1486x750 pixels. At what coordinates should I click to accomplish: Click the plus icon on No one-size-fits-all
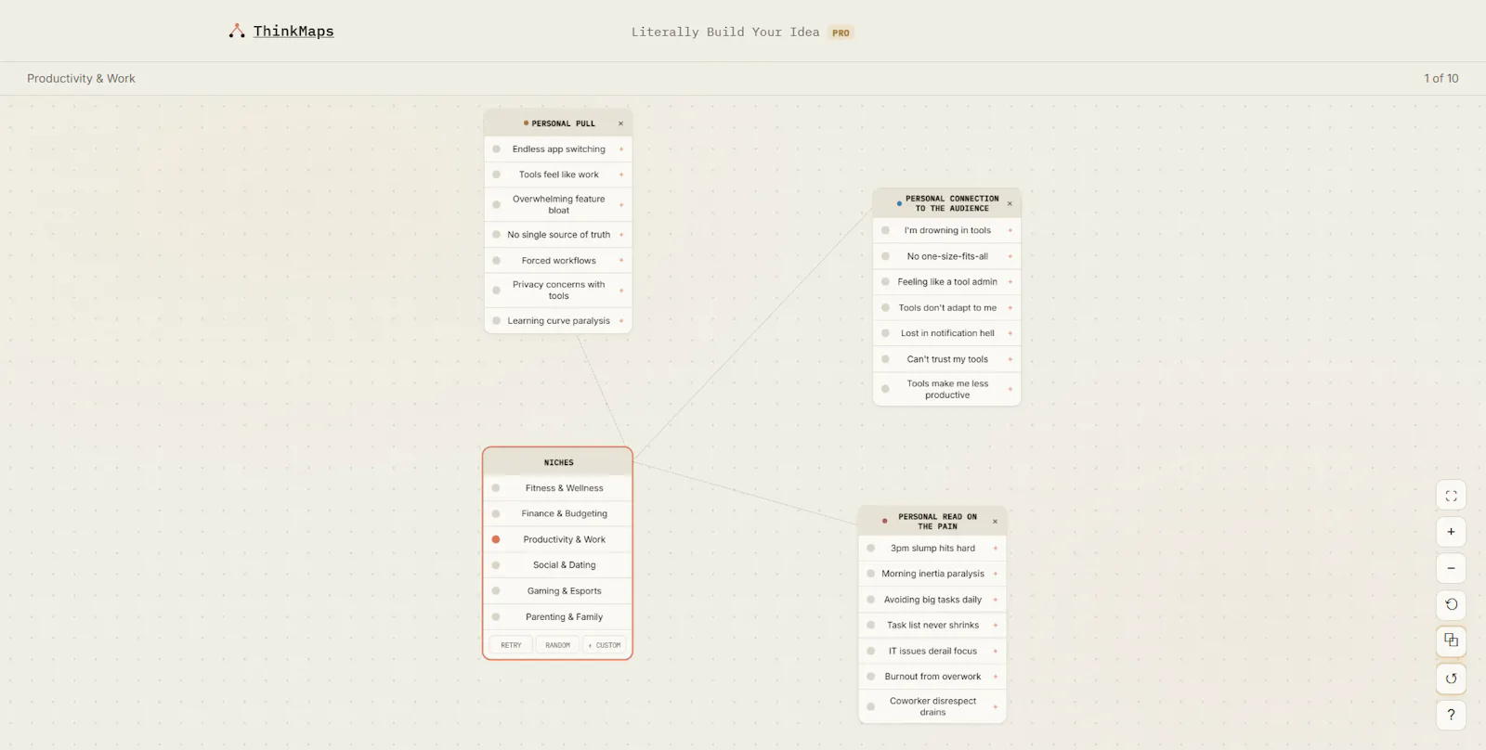[1010, 256]
